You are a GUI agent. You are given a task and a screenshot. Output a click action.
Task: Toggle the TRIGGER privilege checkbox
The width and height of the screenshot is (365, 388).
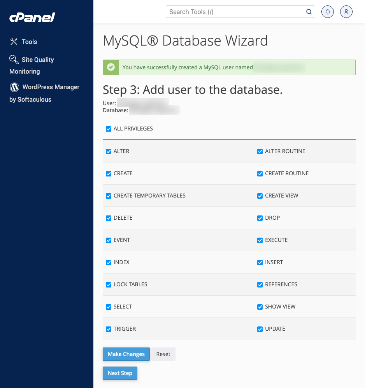point(109,329)
